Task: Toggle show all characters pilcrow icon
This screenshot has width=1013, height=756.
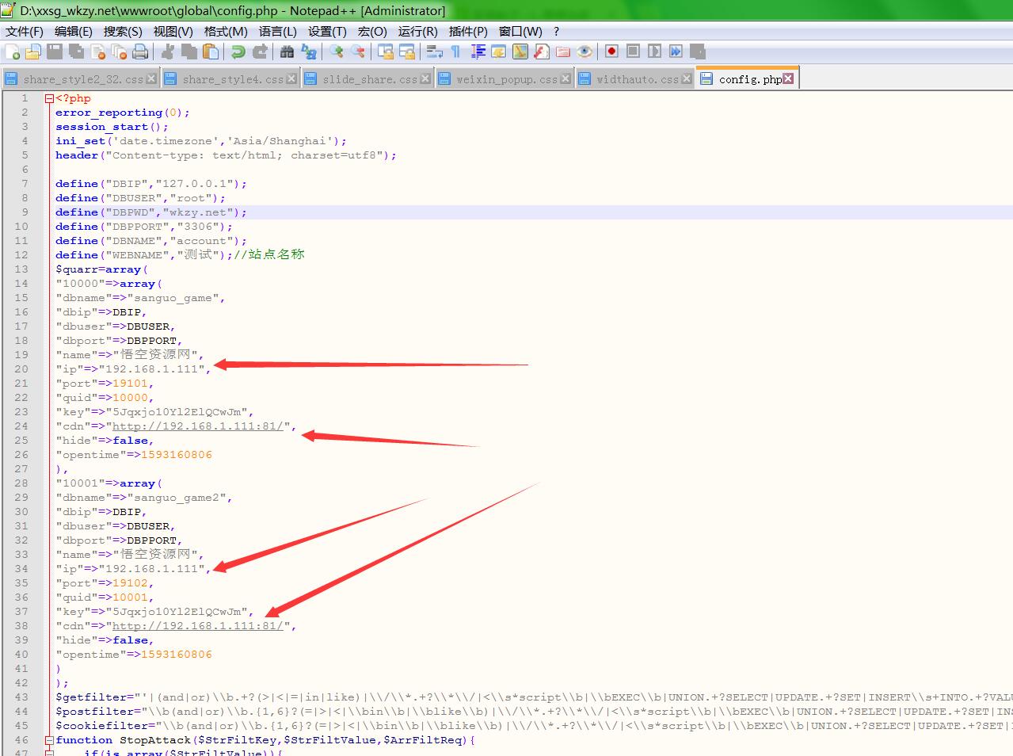Action: click(455, 52)
